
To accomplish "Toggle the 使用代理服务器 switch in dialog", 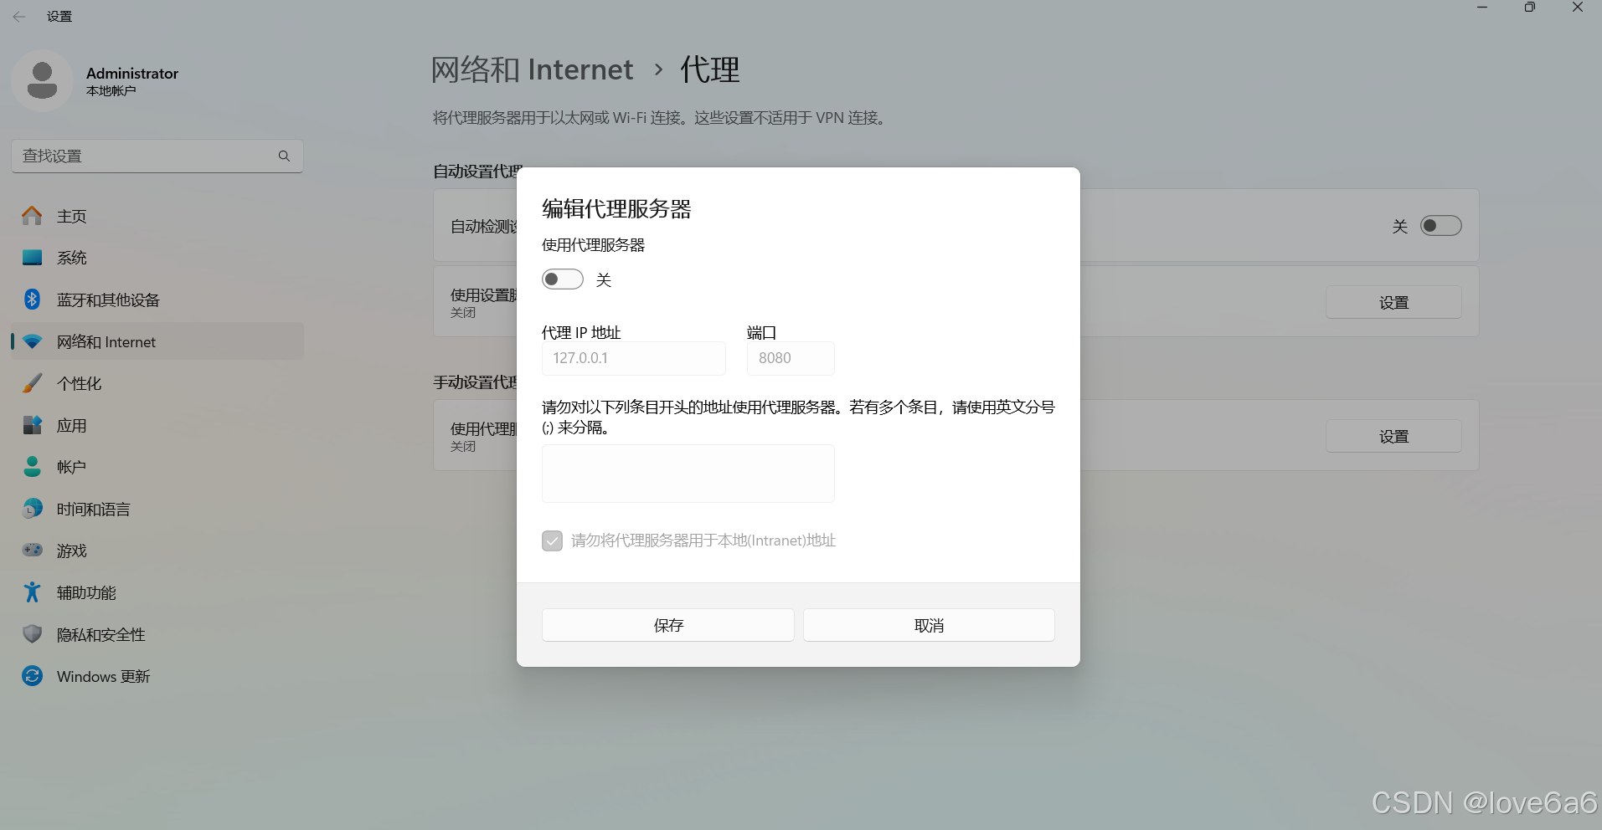I will (x=563, y=279).
